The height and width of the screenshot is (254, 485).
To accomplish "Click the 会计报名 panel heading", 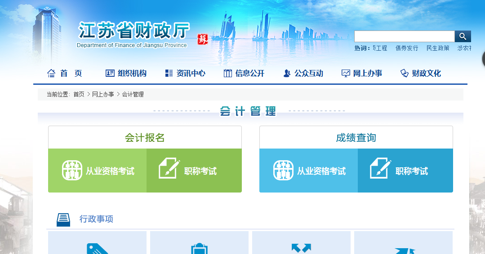I will pyautogui.click(x=145, y=138).
